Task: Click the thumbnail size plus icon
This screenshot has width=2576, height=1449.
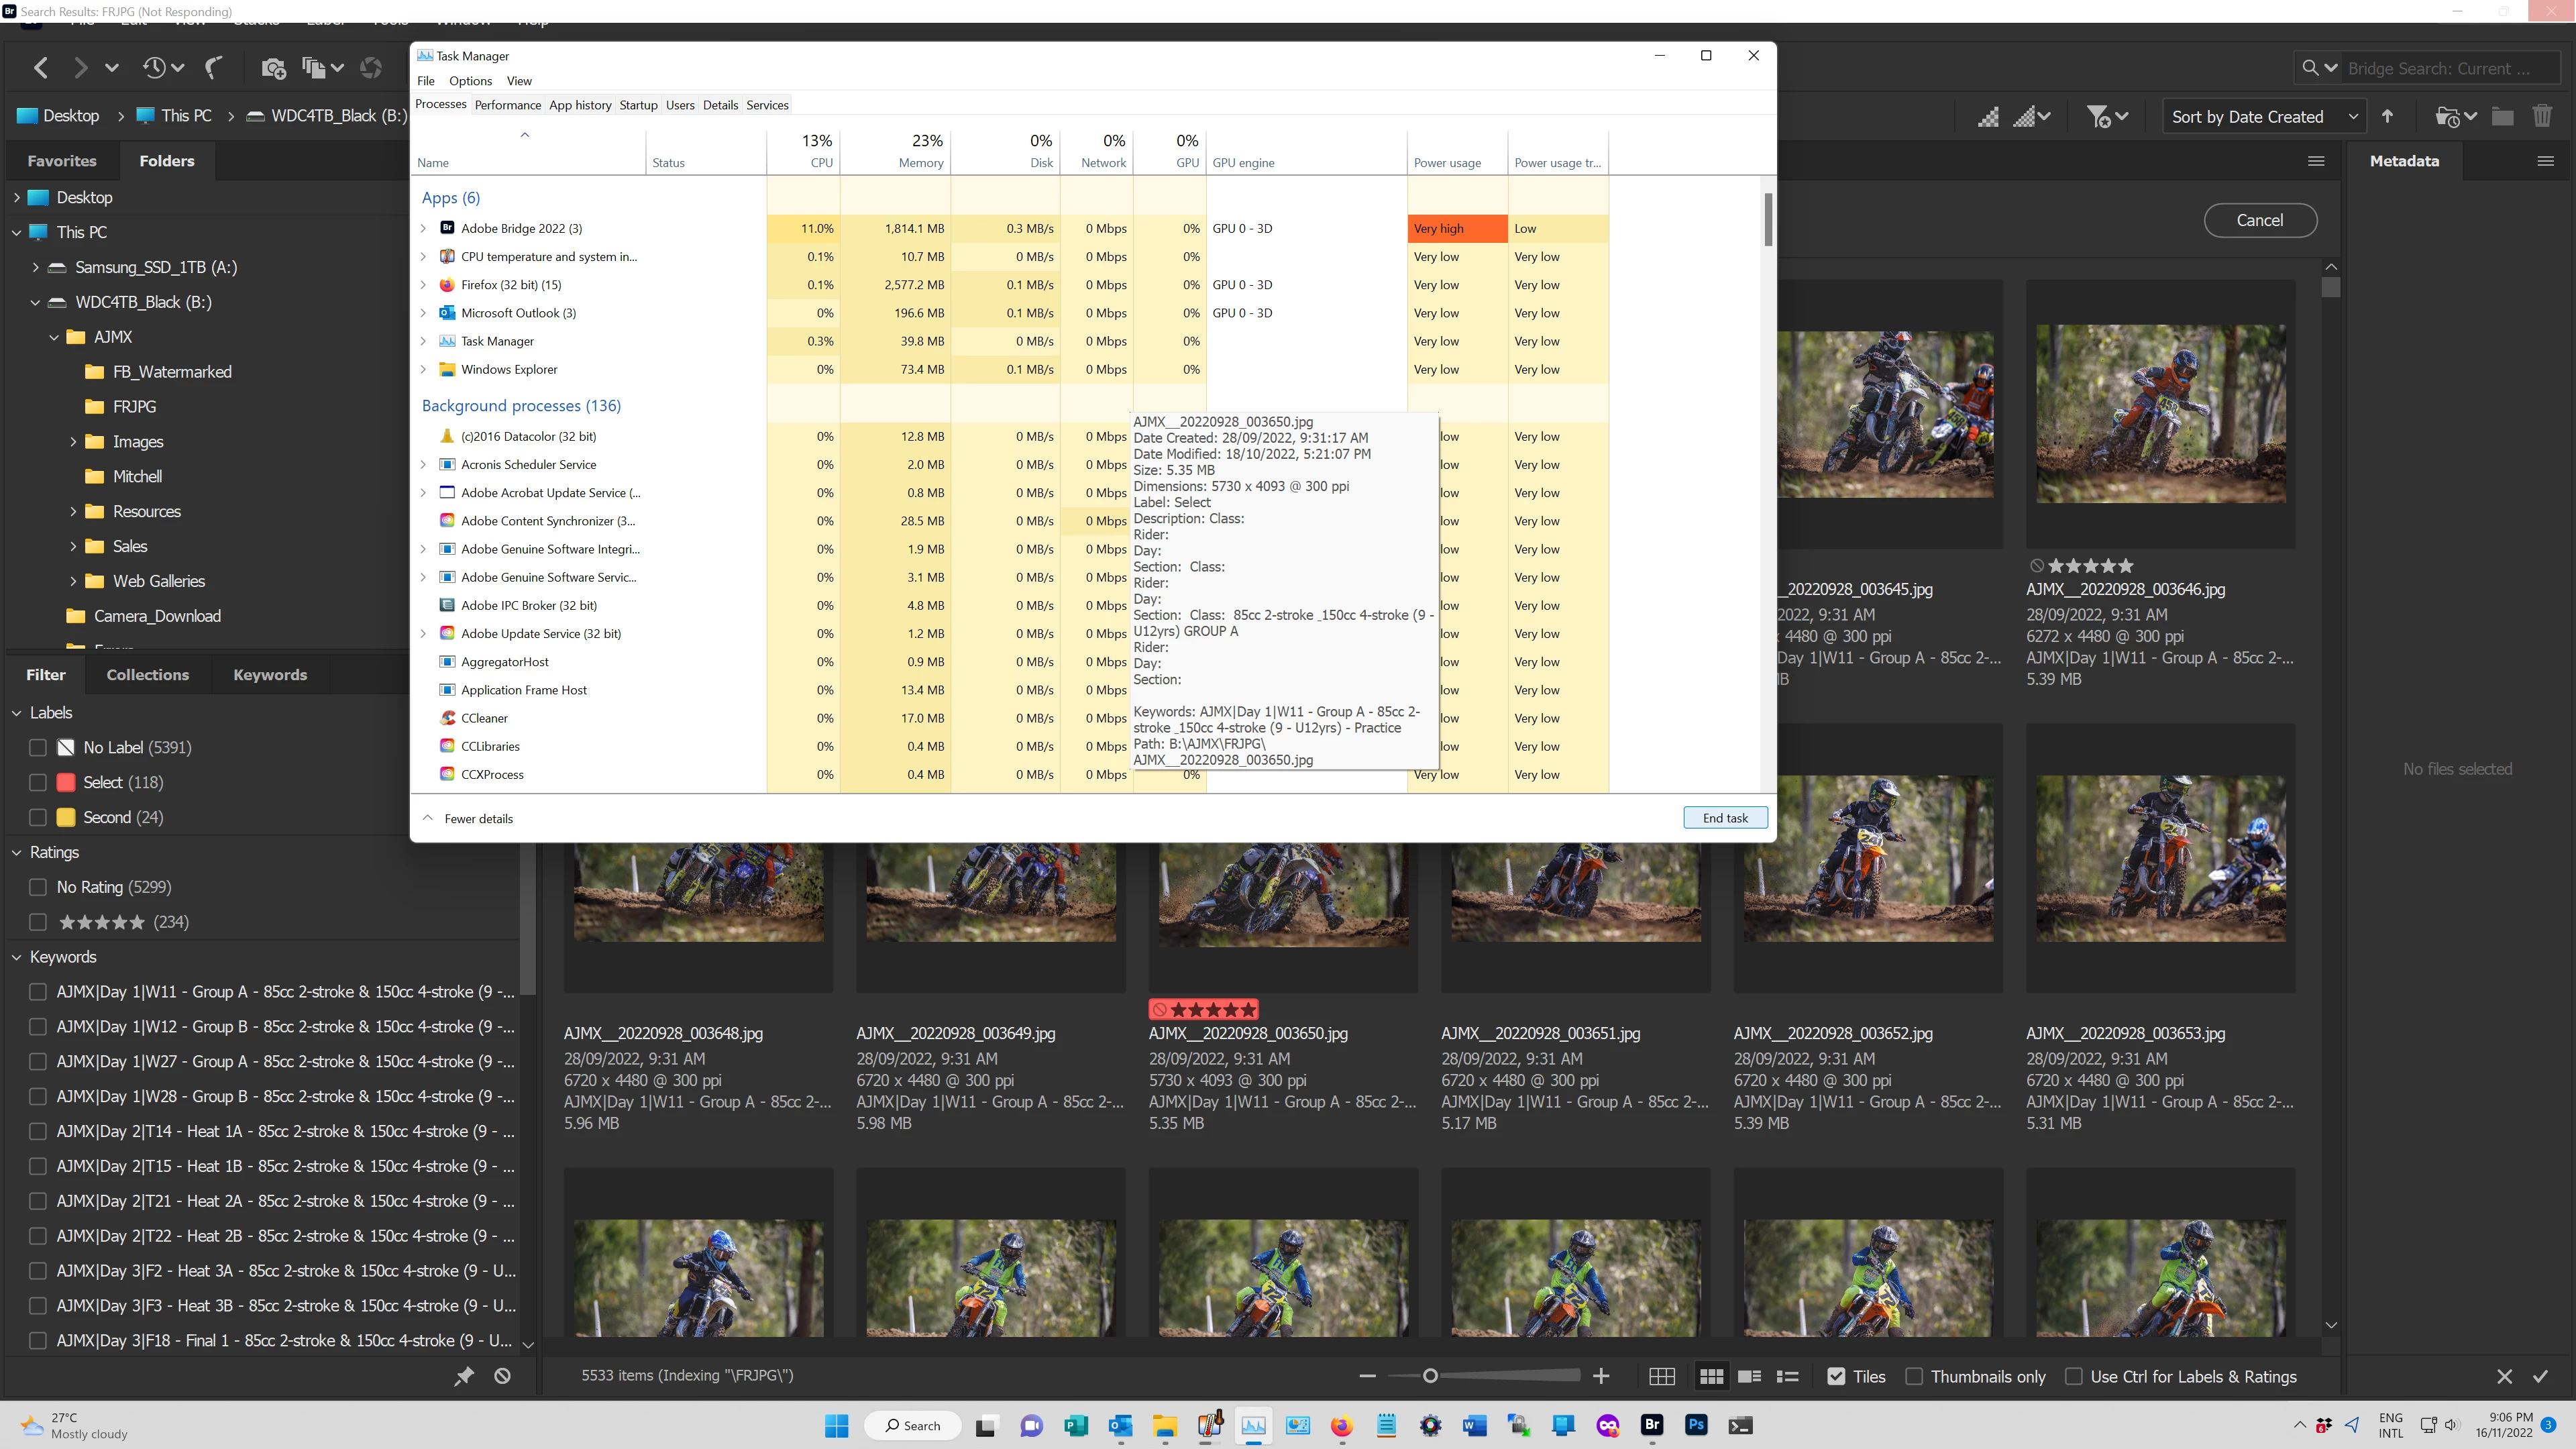Action: click(x=1601, y=1376)
